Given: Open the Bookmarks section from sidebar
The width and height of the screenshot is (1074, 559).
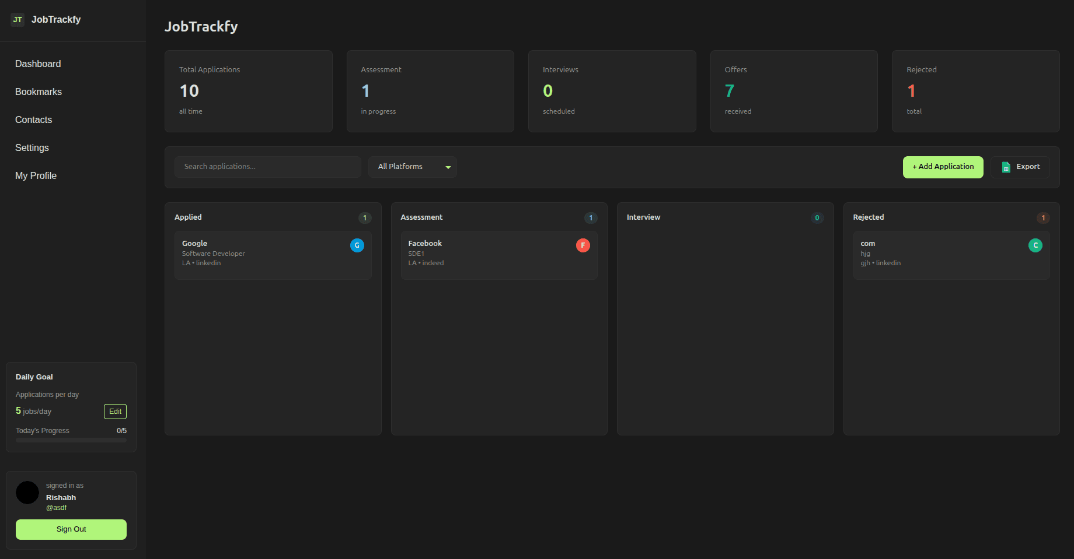Looking at the screenshot, I should 38,92.
